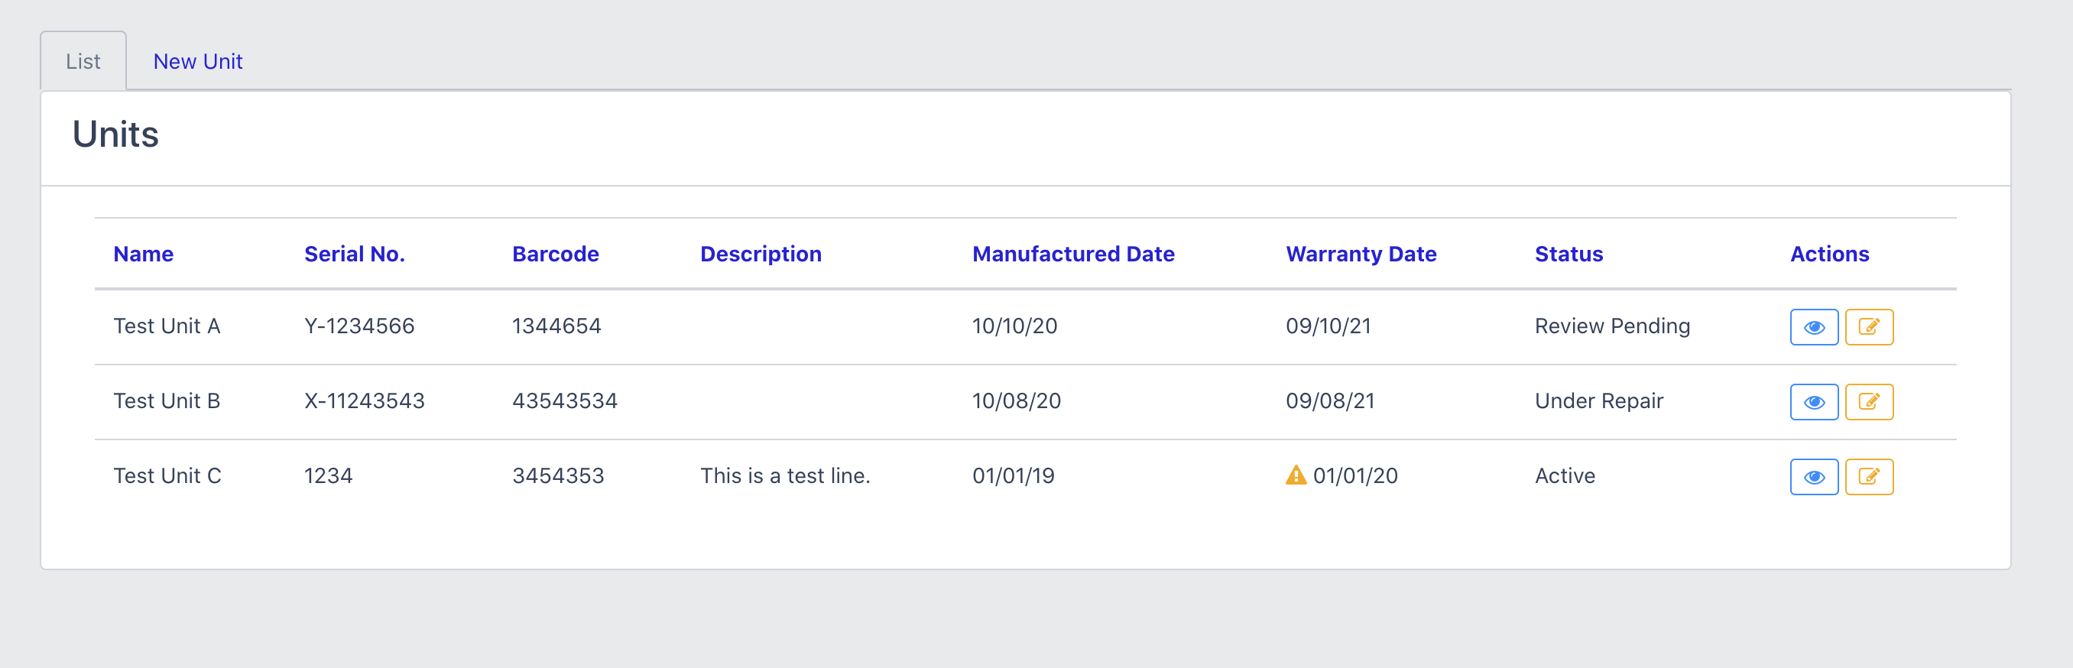Image resolution: width=2073 pixels, height=668 pixels.
Task: Edit Test Unit C record
Action: (x=1868, y=476)
